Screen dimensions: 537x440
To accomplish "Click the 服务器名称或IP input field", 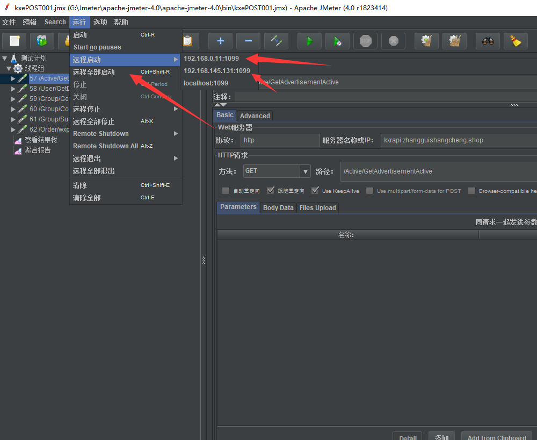I will click(456, 140).
